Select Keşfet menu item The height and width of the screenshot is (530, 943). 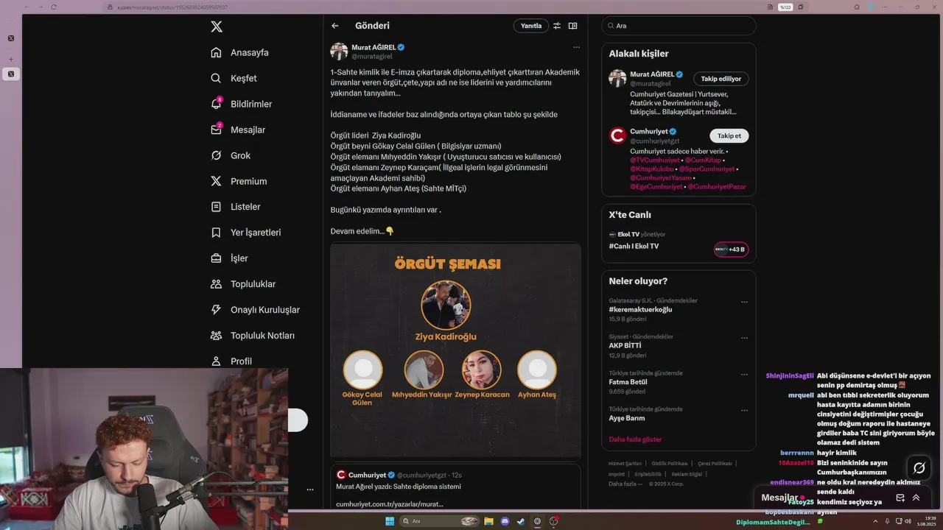click(x=244, y=78)
